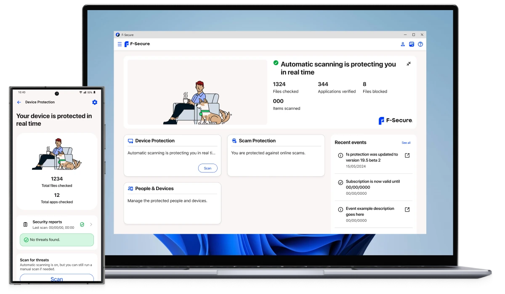Open settings gear on phone Device Protection

point(95,102)
